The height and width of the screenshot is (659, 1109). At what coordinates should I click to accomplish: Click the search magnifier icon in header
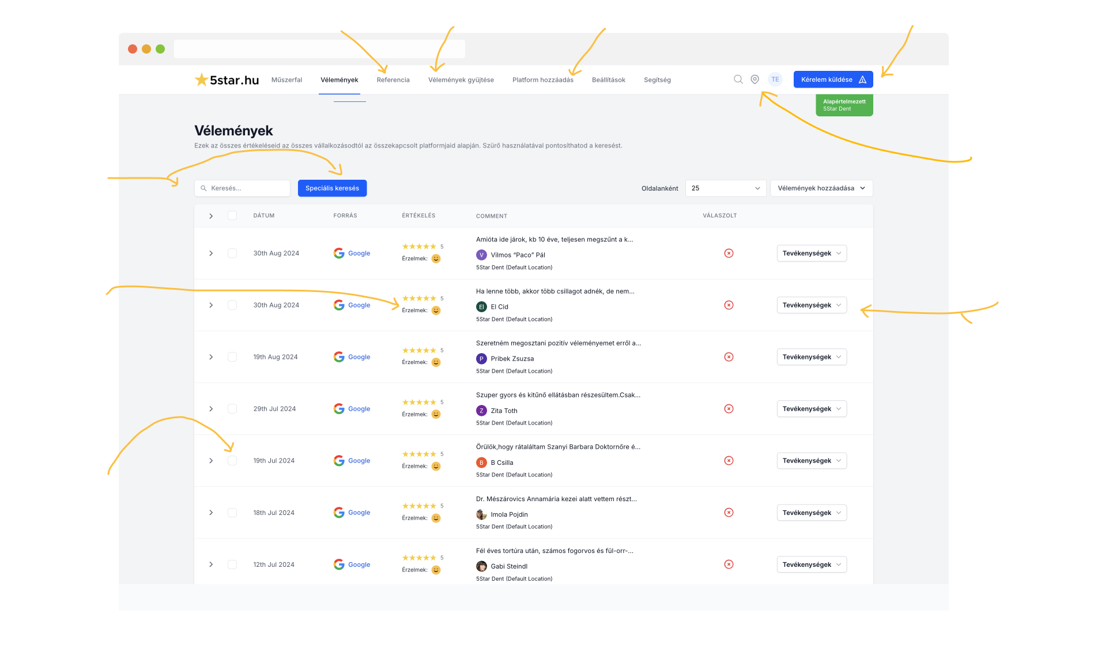(x=738, y=79)
